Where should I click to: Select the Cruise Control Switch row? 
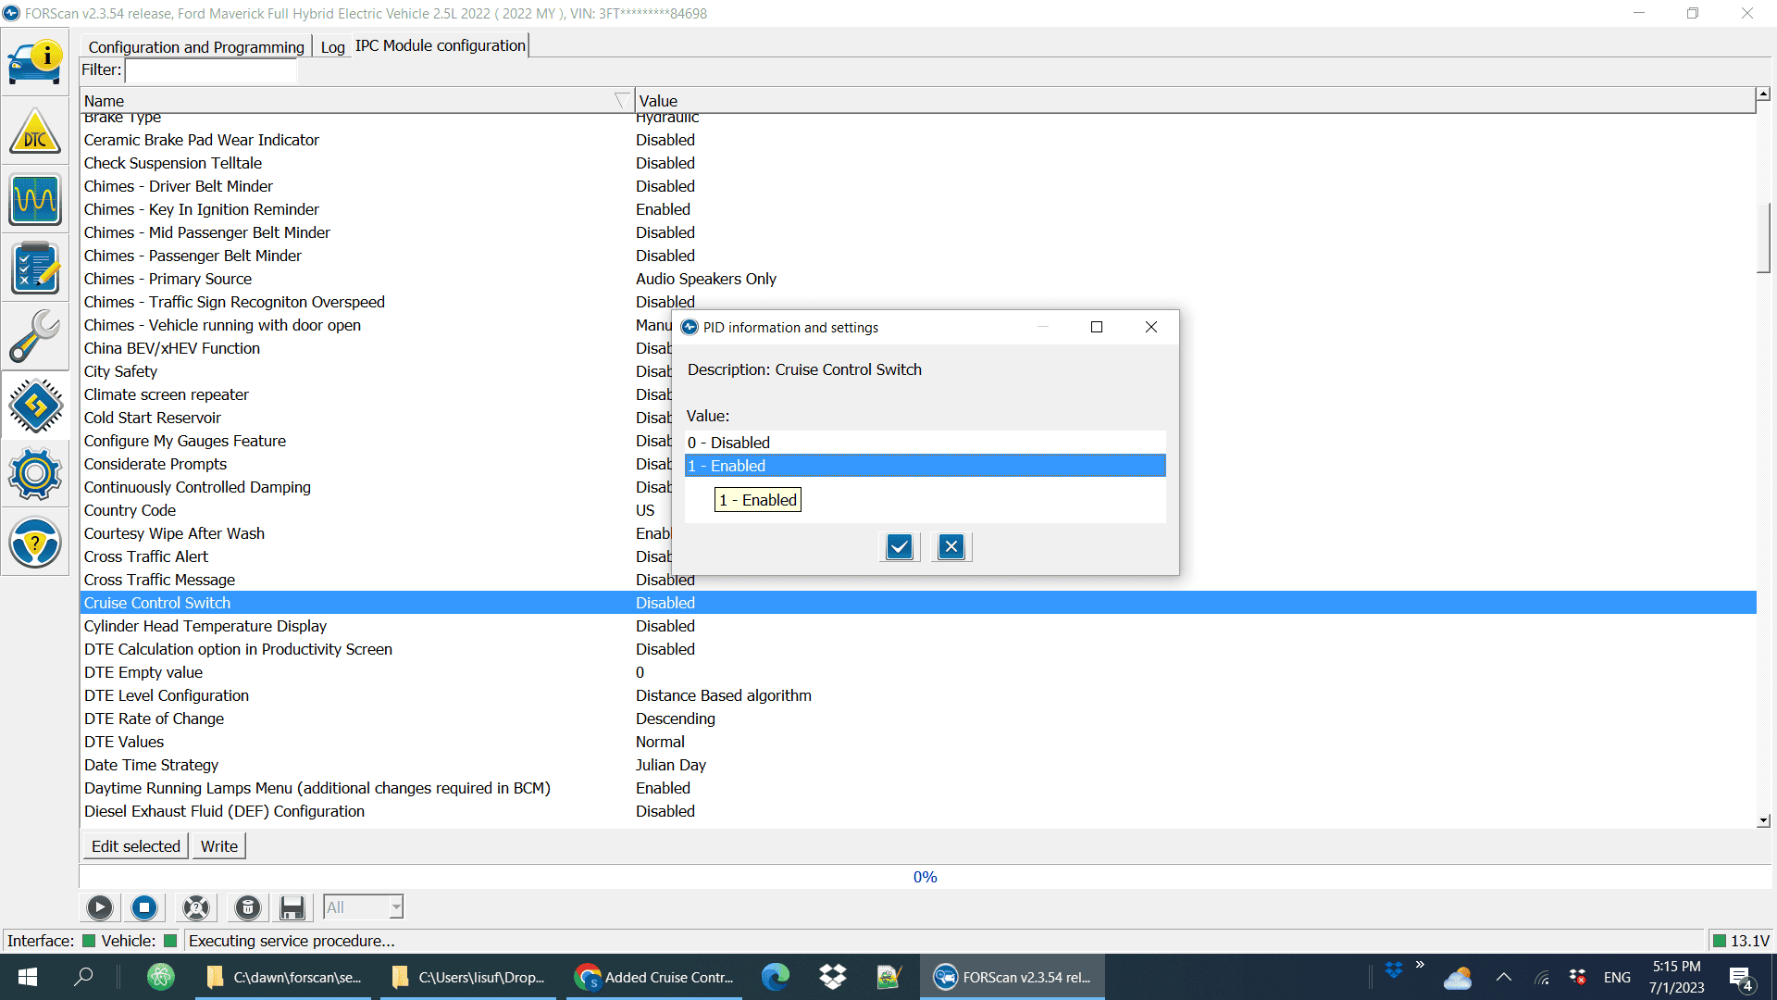(918, 603)
